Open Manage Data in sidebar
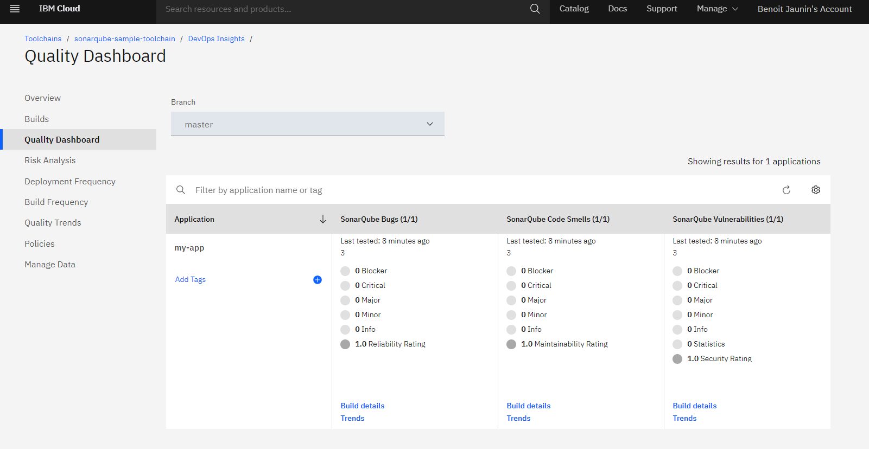The image size is (869, 449). click(x=50, y=265)
